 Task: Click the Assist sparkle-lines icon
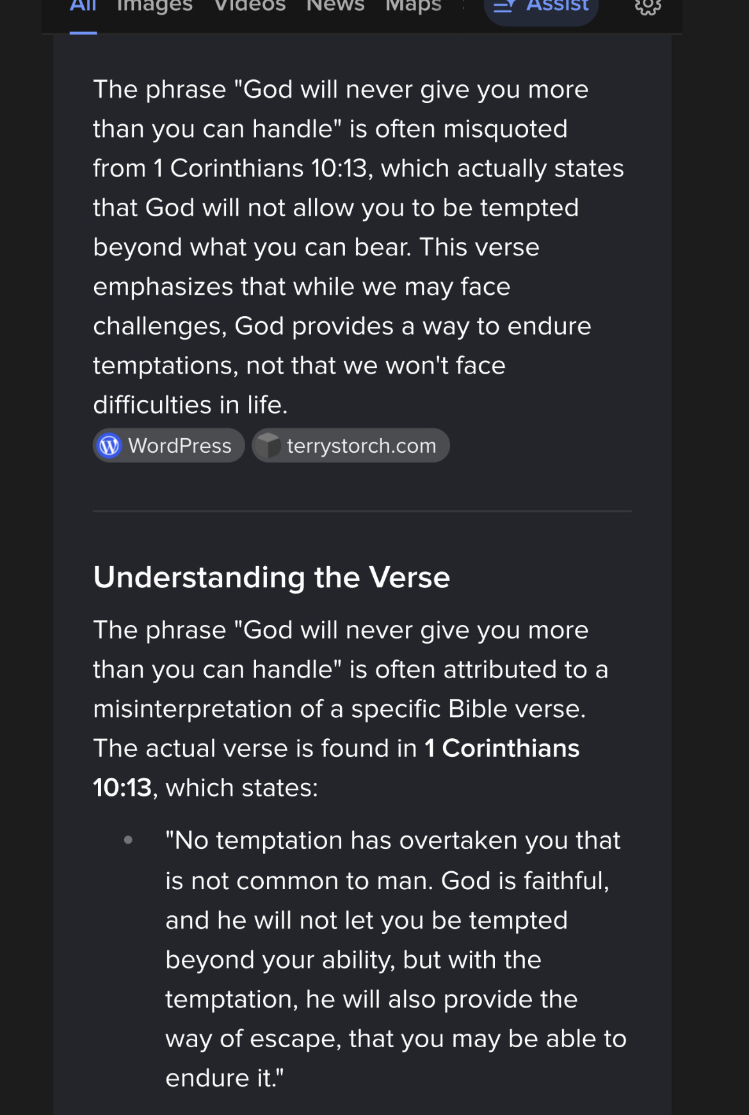click(504, 6)
